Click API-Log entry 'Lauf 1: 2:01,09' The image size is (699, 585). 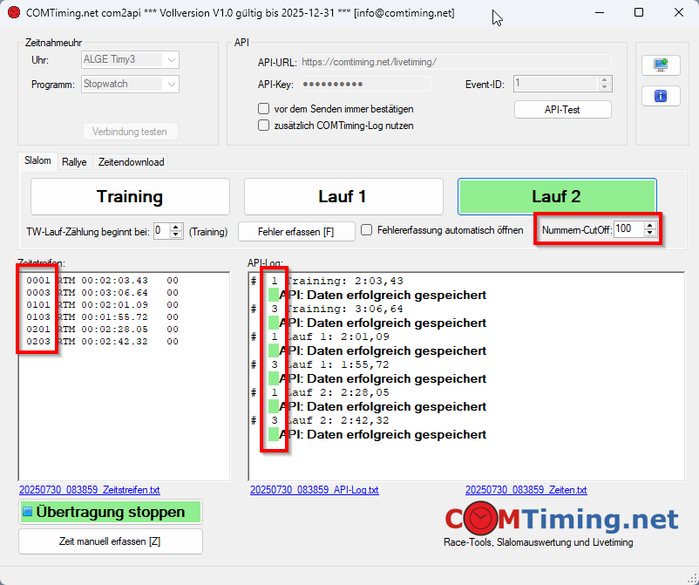point(337,337)
